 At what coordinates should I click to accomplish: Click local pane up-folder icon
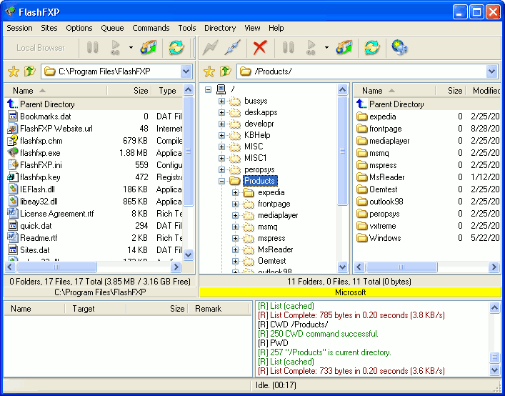click(x=29, y=71)
